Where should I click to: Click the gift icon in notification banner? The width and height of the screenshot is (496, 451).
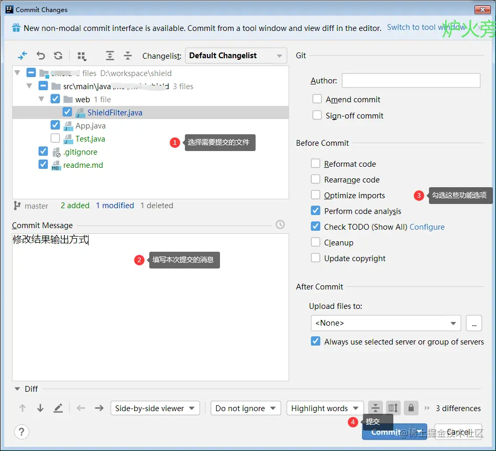(x=16, y=28)
